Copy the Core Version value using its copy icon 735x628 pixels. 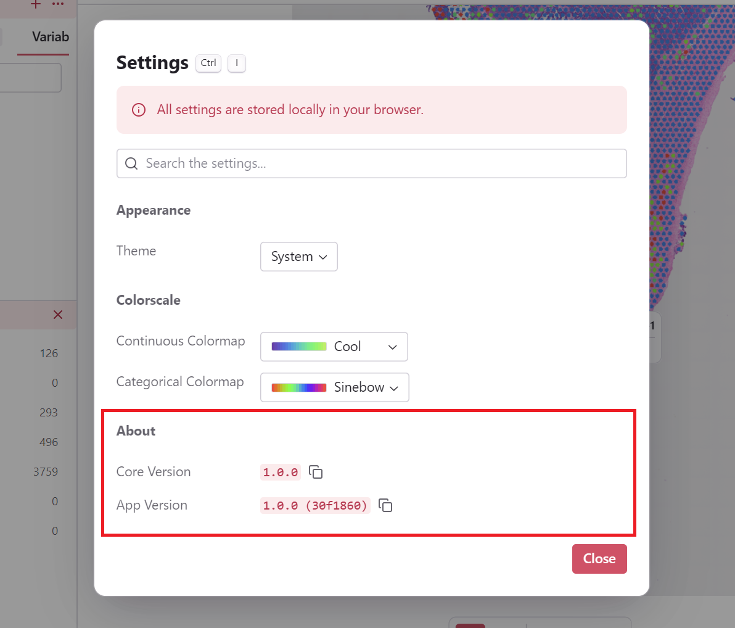[x=316, y=472]
